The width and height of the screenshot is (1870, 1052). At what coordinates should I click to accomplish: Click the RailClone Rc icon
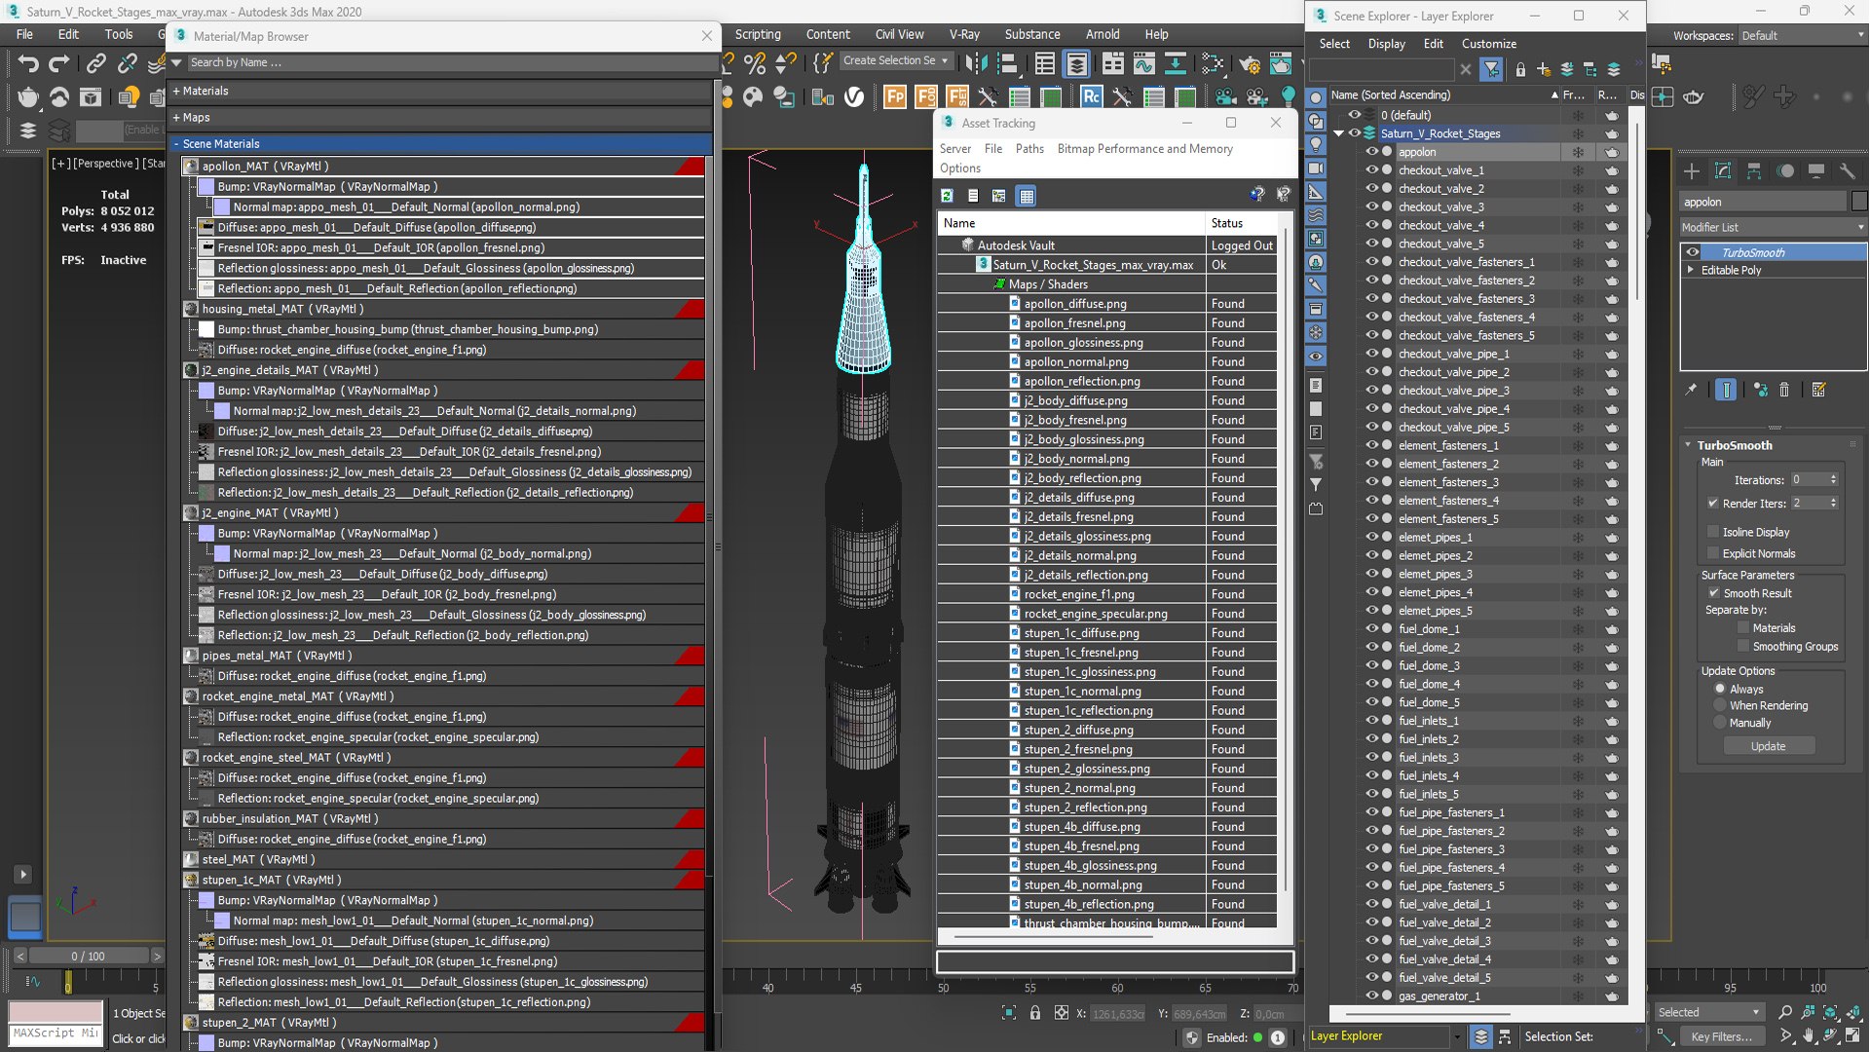coord(1091,96)
